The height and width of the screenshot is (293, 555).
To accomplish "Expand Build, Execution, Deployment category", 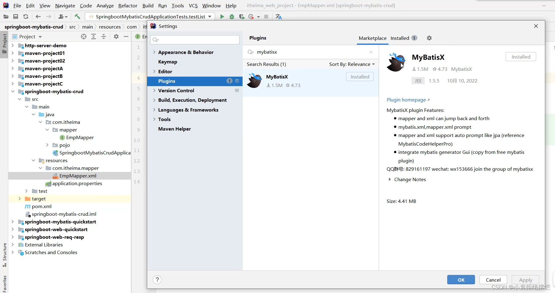I will click(154, 100).
